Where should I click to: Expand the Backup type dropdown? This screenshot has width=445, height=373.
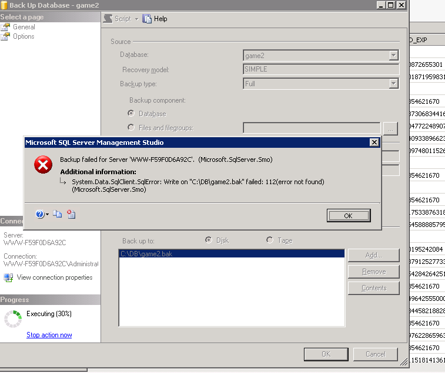[393, 83]
